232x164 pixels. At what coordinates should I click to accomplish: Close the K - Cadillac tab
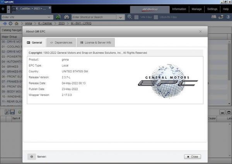click(50, 8)
